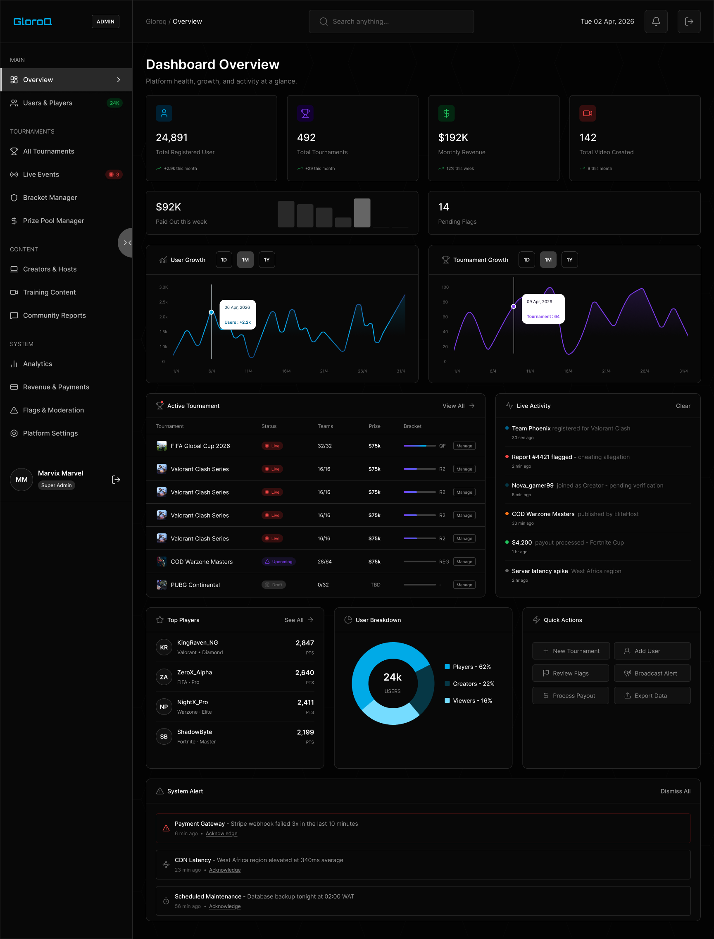Open Platform Settings in sidebar
This screenshot has width=714, height=939.
[66, 433]
